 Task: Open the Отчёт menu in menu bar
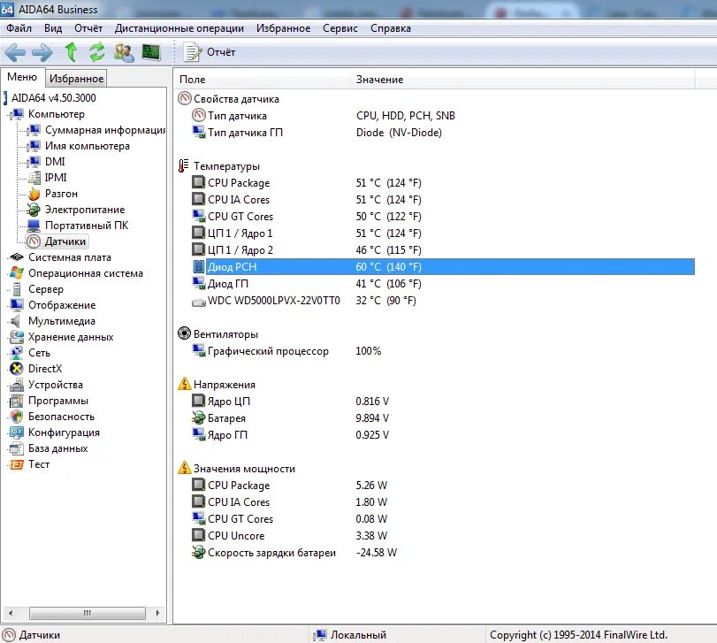pos(88,28)
